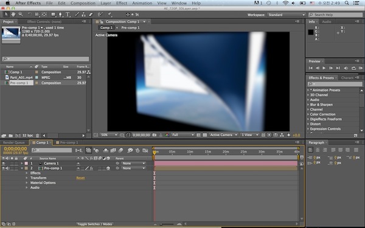
Task: Open the Layer menu
Action: tap(106, 3)
